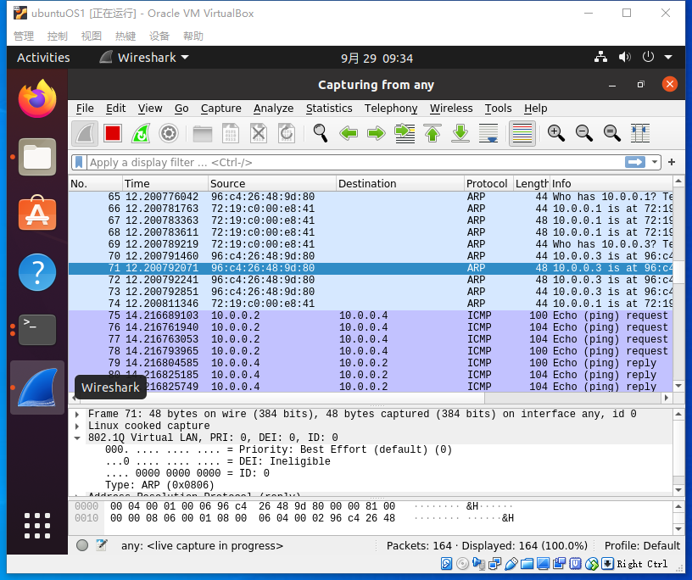The height and width of the screenshot is (580, 692).
Task: Stop the running capture with red square
Action: 113,133
